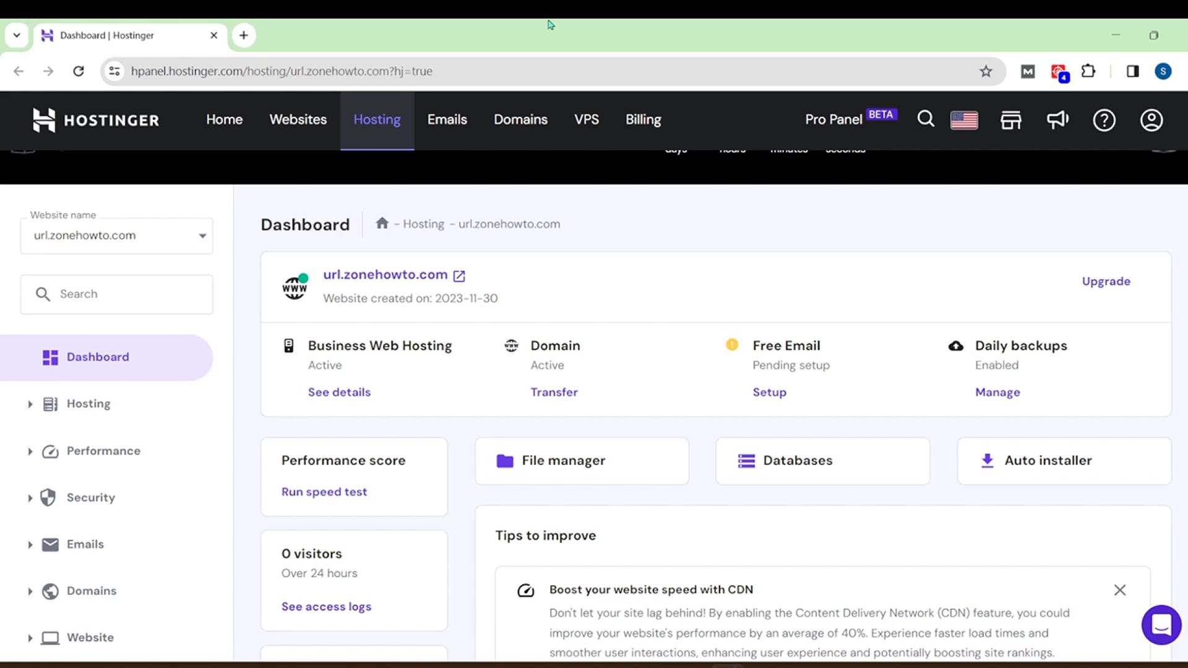Image resolution: width=1188 pixels, height=668 pixels.
Task: Click the US flag language icon
Action: [x=964, y=120]
